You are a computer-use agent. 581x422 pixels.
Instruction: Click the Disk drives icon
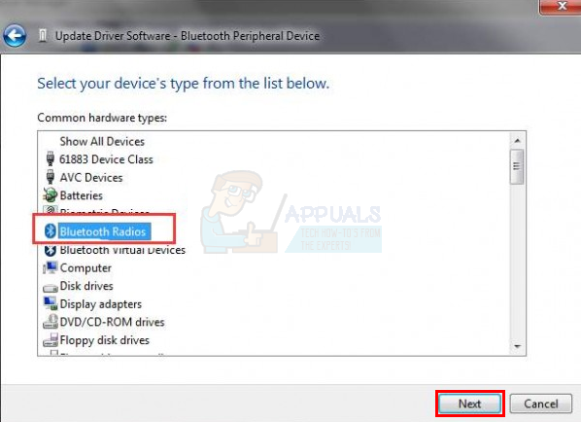(x=50, y=287)
